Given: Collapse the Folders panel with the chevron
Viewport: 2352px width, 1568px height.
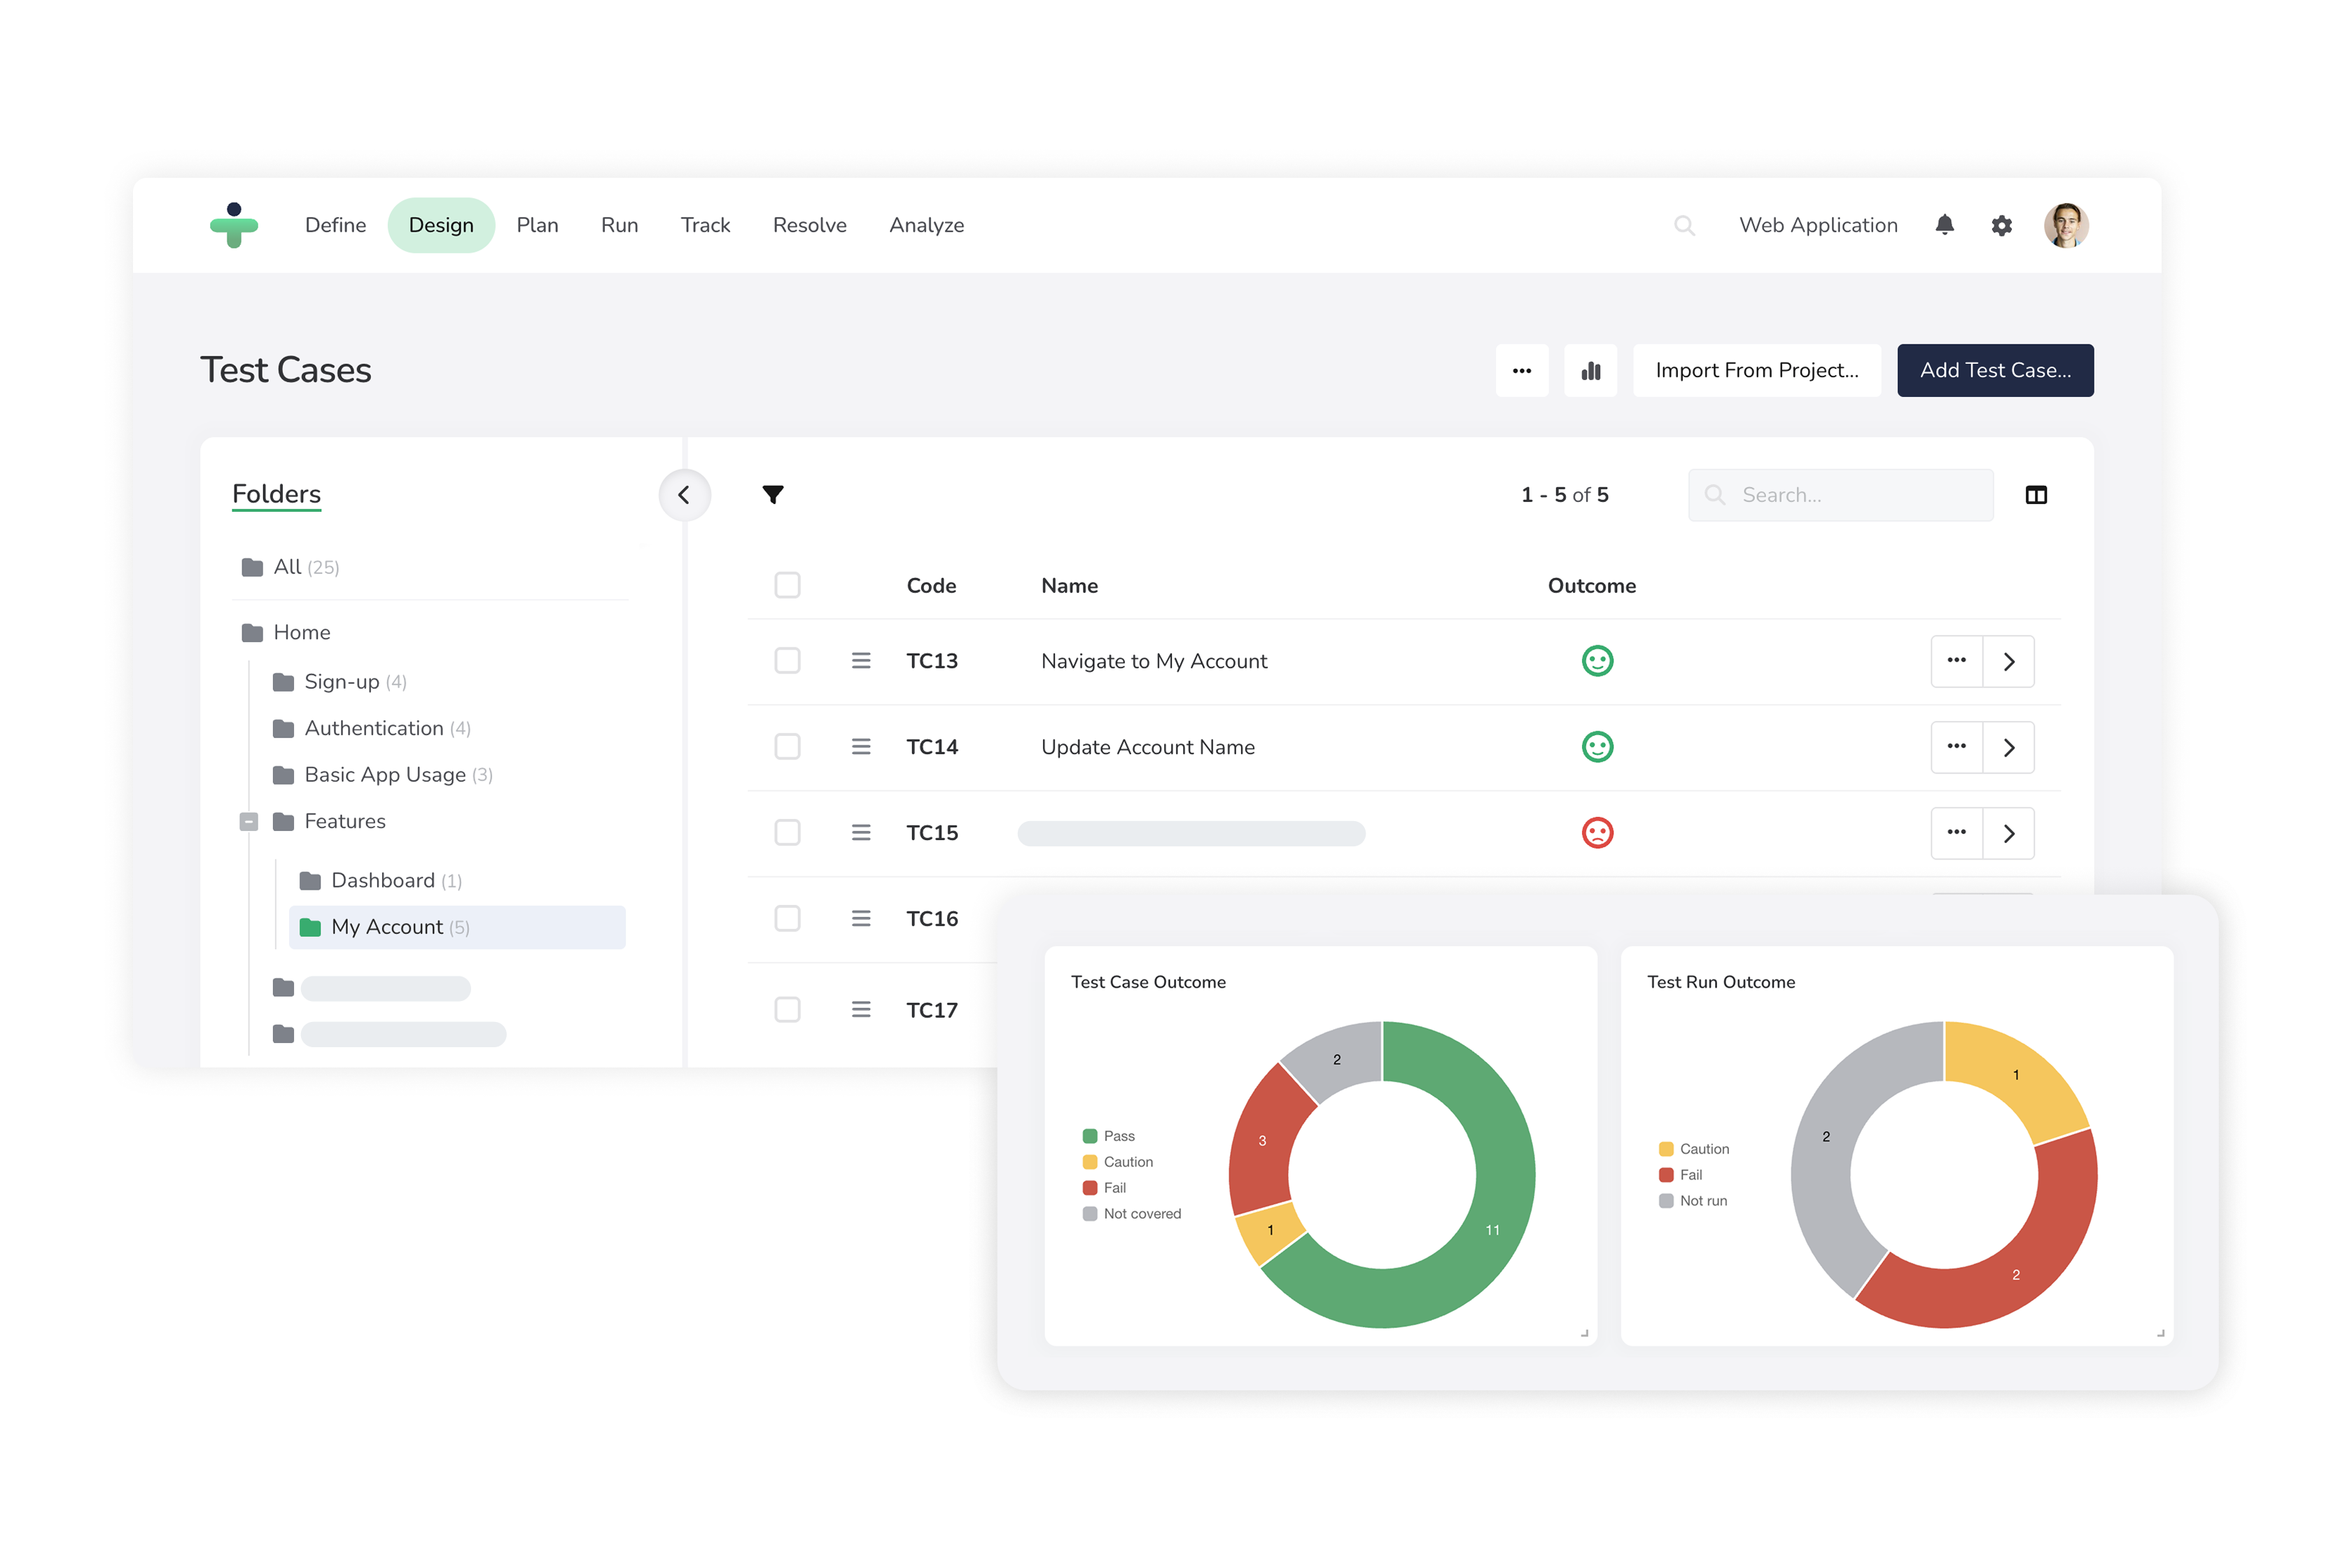Looking at the screenshot, I should pyautogui.click(x=684, y=494).
